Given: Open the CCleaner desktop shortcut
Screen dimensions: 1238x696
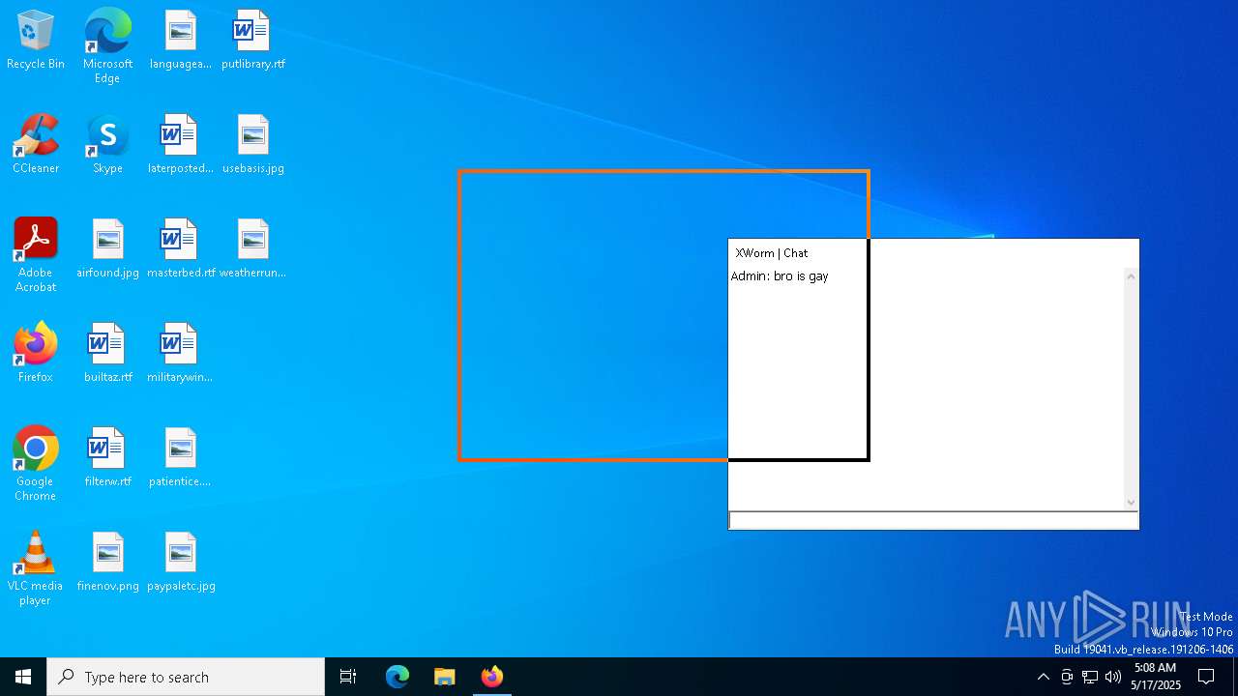Looking at the screenshot, I should coord(36,145).
